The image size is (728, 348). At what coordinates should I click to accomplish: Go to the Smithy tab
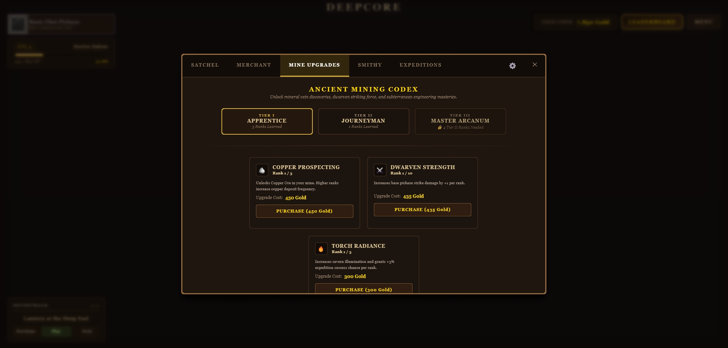[x=370, y=65]
